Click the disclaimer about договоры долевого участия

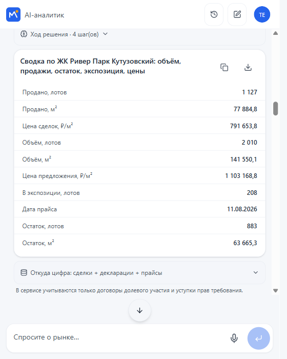coord(129,291)
